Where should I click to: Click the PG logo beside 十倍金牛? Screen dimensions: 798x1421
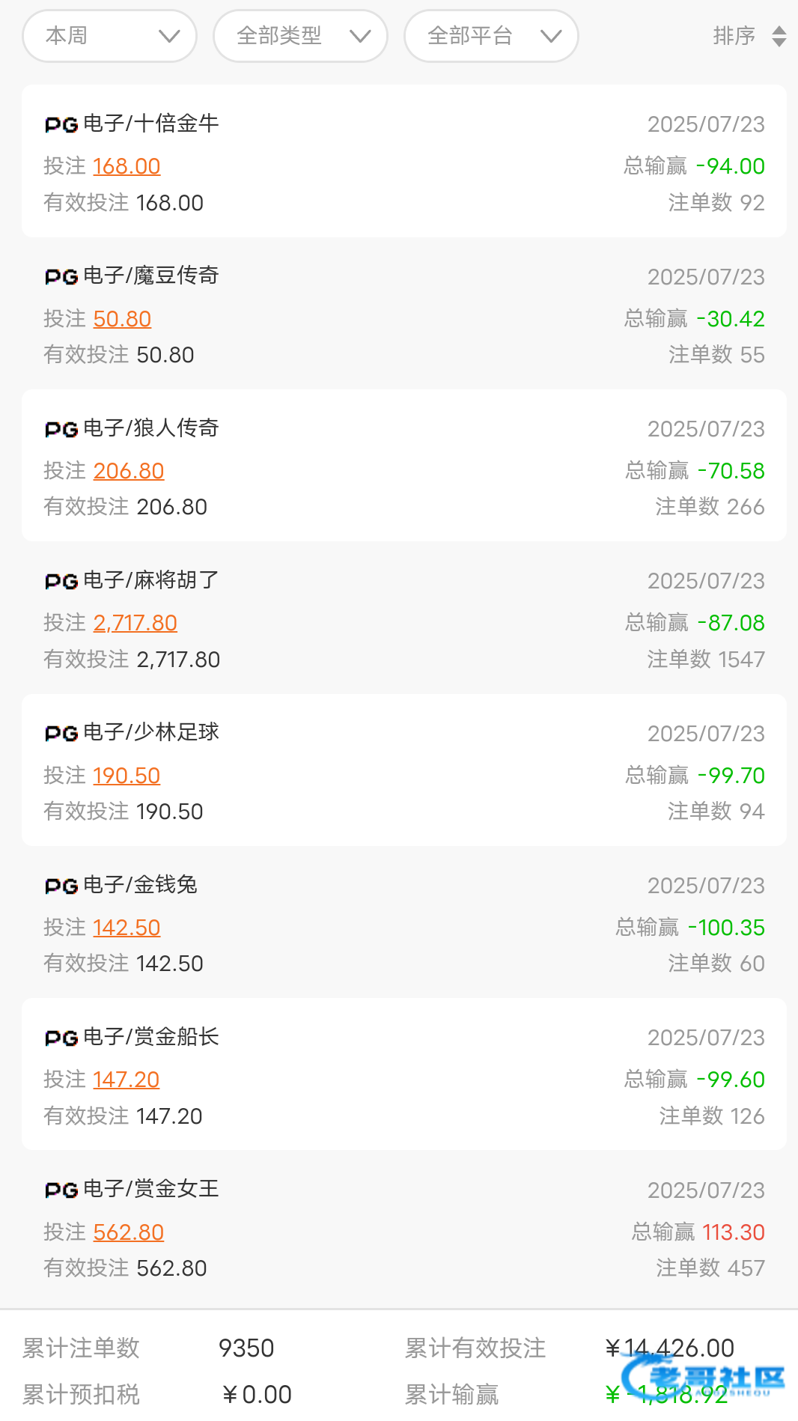pyautogui.click(x=61, y=124)
